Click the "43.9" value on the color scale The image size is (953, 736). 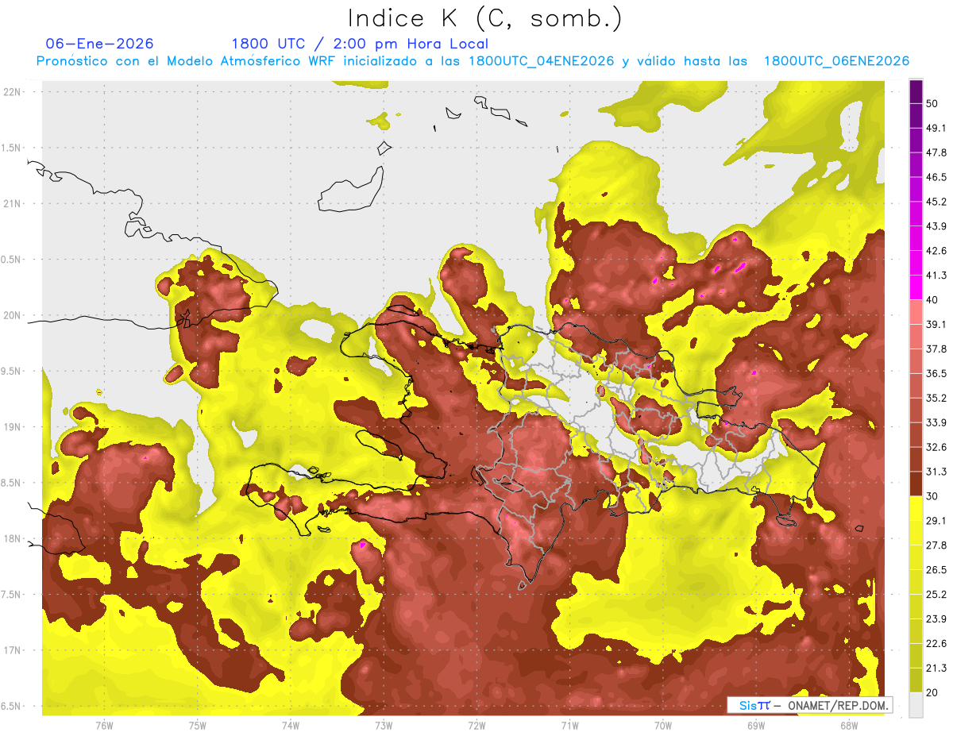(x=936, y=226)
